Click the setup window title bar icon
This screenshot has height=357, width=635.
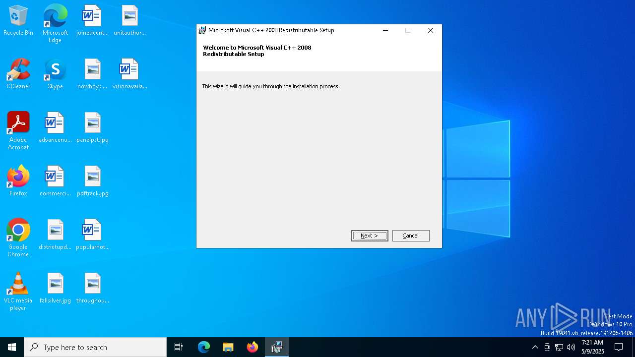click(x=202, y=30)
